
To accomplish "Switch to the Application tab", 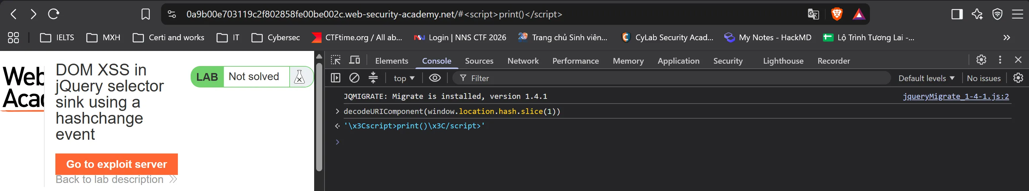I will coord(678,61).
